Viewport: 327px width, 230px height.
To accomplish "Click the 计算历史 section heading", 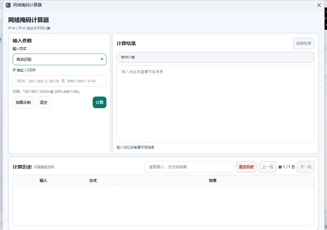I will click(22, 167).
